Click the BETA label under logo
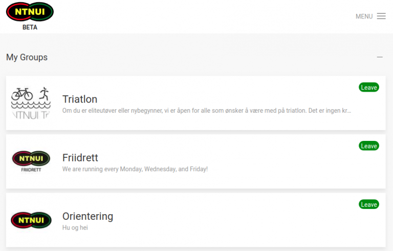This screenshot has width=393, height=251. pos(30,27)
